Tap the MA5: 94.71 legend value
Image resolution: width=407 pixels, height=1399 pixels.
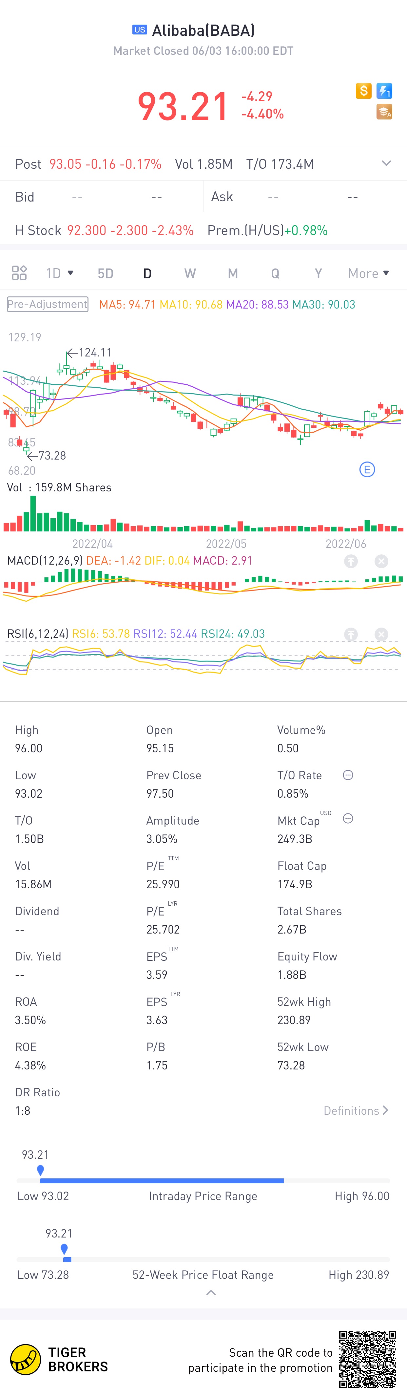tap(127, 304)
